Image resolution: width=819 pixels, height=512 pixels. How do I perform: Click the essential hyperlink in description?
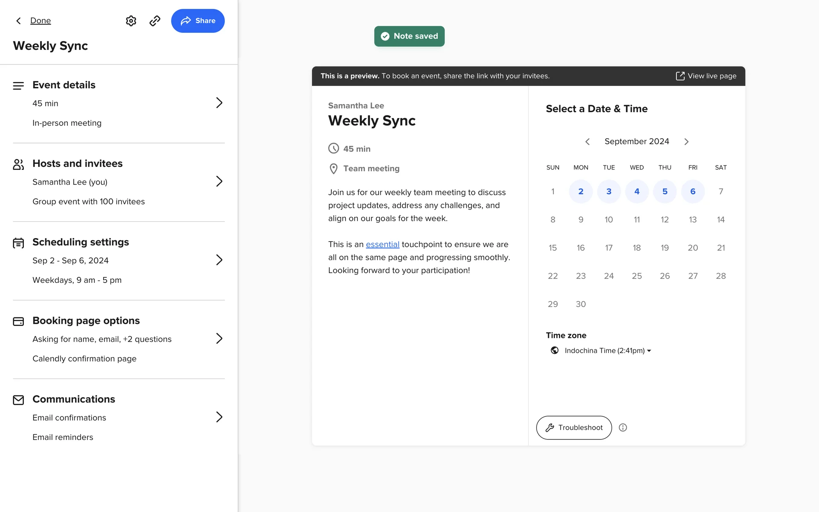tap(383, 244)
